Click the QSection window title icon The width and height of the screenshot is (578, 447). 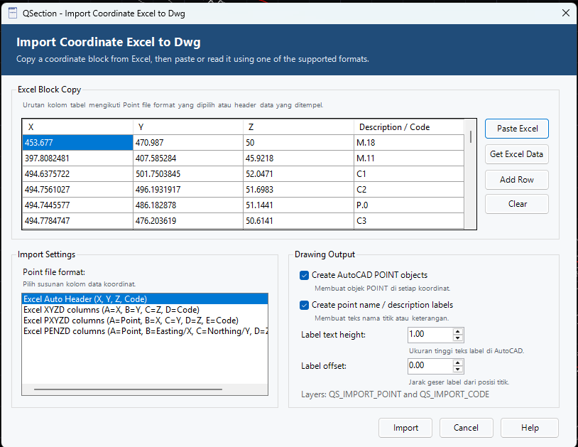coord(13,14)
